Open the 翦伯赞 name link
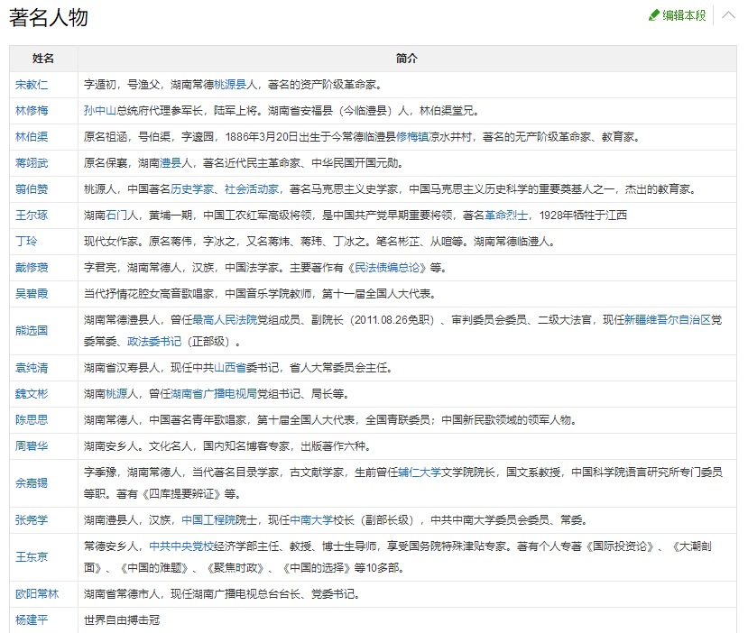This screenshot has width=748, height=633. point(32,189)
